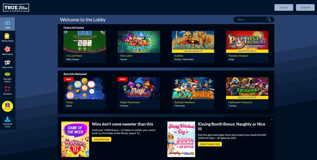Click the SWEETHEART200 bonus code button
Viewport: 317px width, 160px height.
[210, 144]
